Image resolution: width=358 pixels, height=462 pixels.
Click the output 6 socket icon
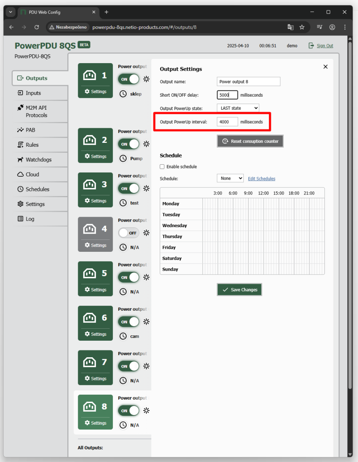[90, 318]
